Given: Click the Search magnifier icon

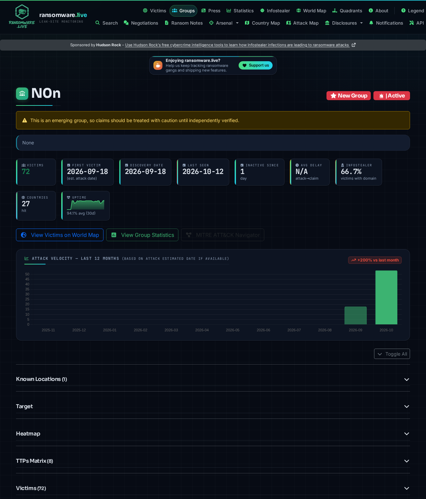Looking at the screenshot, I should click(98, 23).
